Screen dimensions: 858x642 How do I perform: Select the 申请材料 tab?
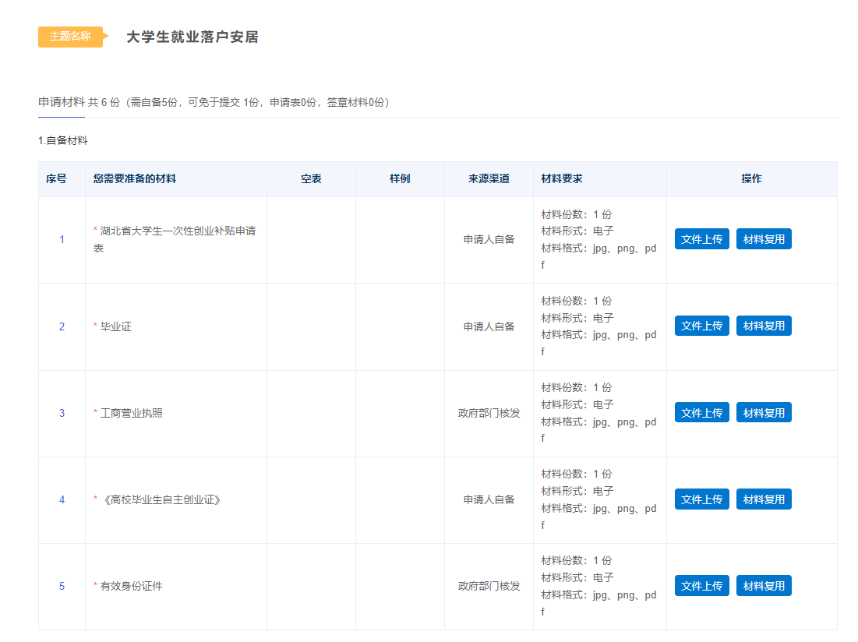pyautogui.click(x=62, y=102)
